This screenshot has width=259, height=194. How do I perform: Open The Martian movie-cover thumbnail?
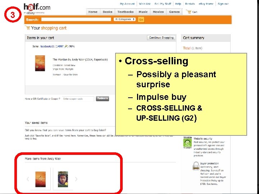point(63,179)
